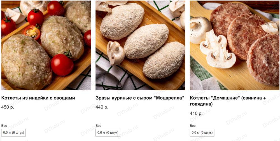Viewport: 280px width, 141px height.
Task: Click the largest front turkey cutlet
Action: pyautogui.click(x=26, y=62)
